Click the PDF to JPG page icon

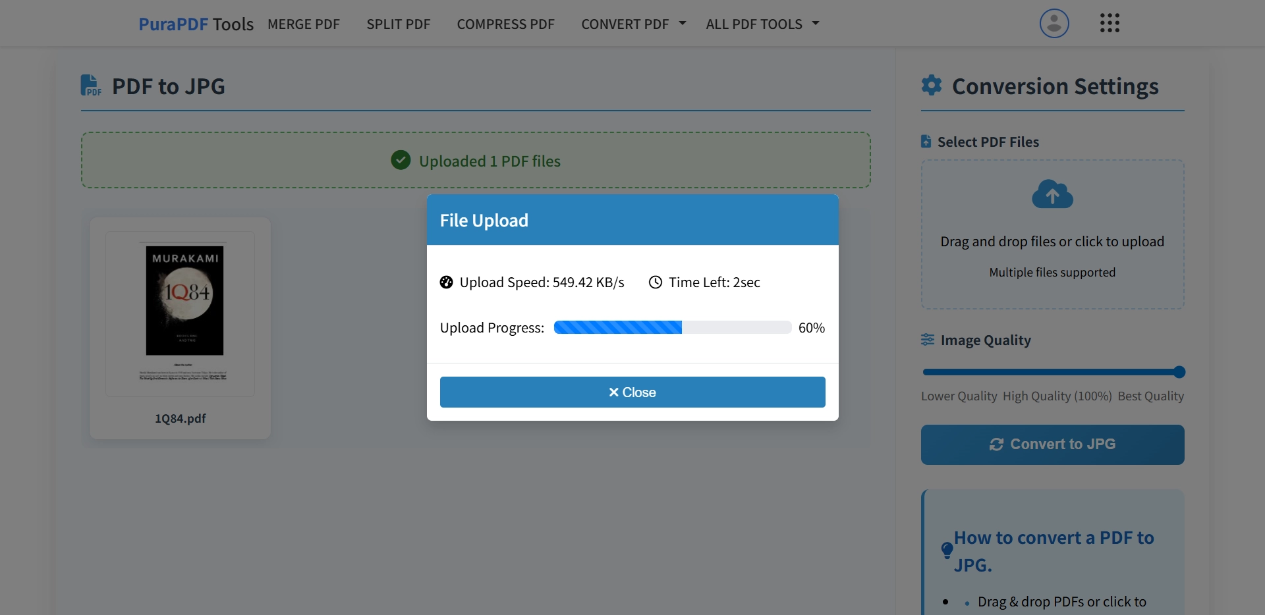[90, 85]
